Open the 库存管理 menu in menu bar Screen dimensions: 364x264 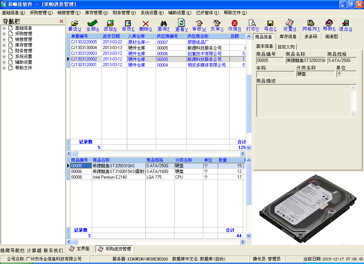96,13
